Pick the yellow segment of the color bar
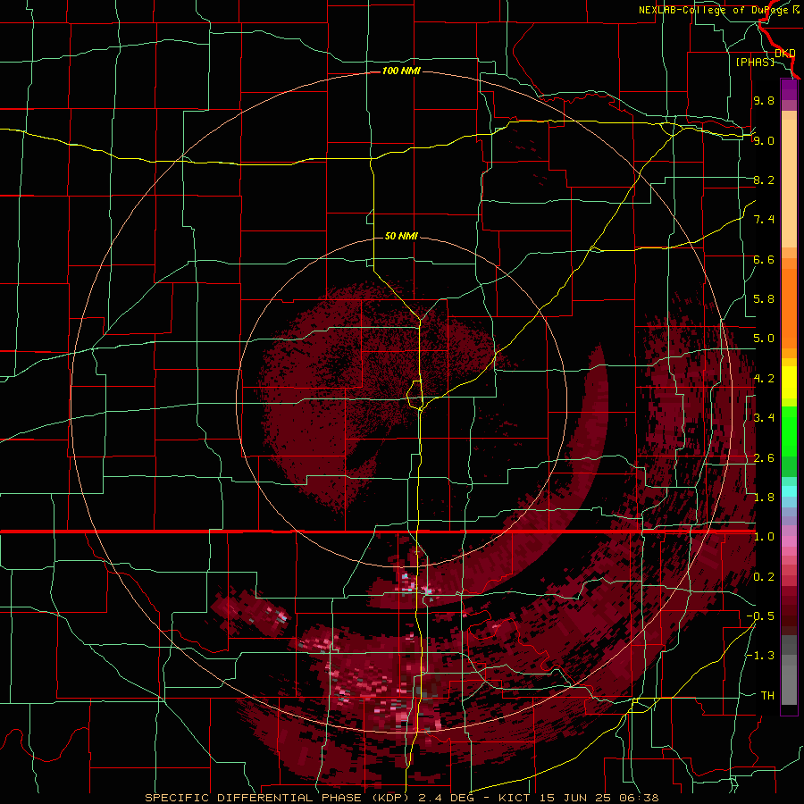Viewport: 804px width, 804px height. [x=789, y=382]
